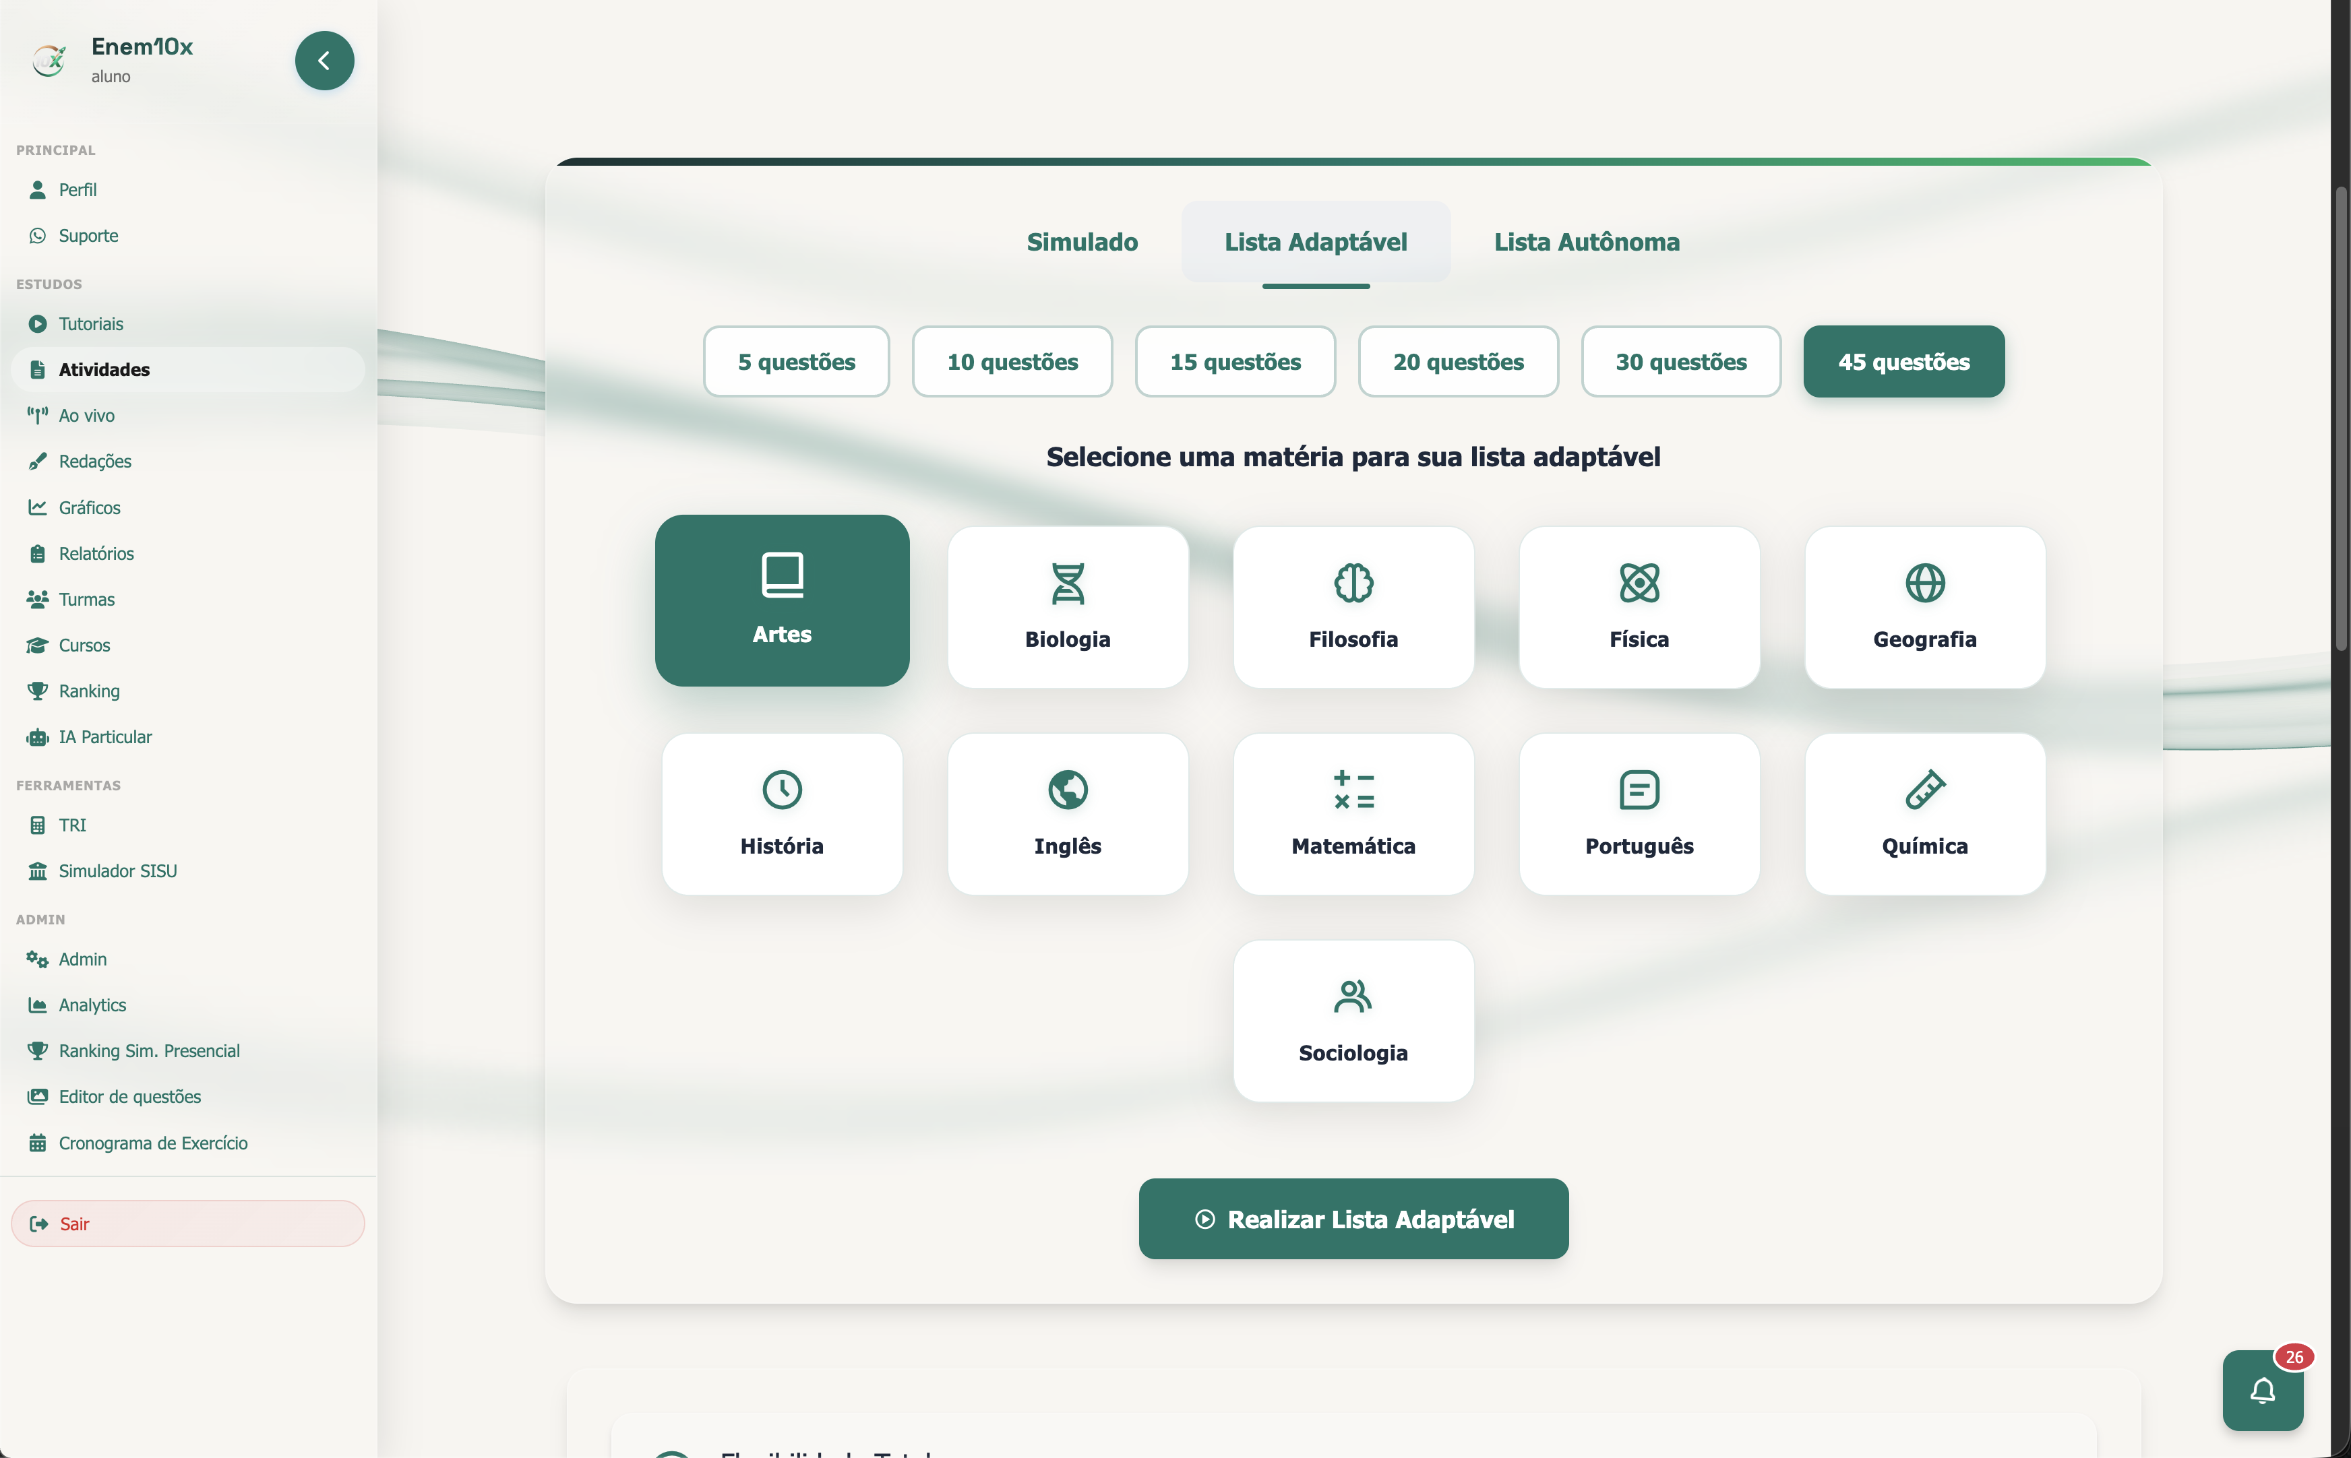Choose the História clock icon
Viewport: 2351px width, 1458px height.
pos(781,790)
